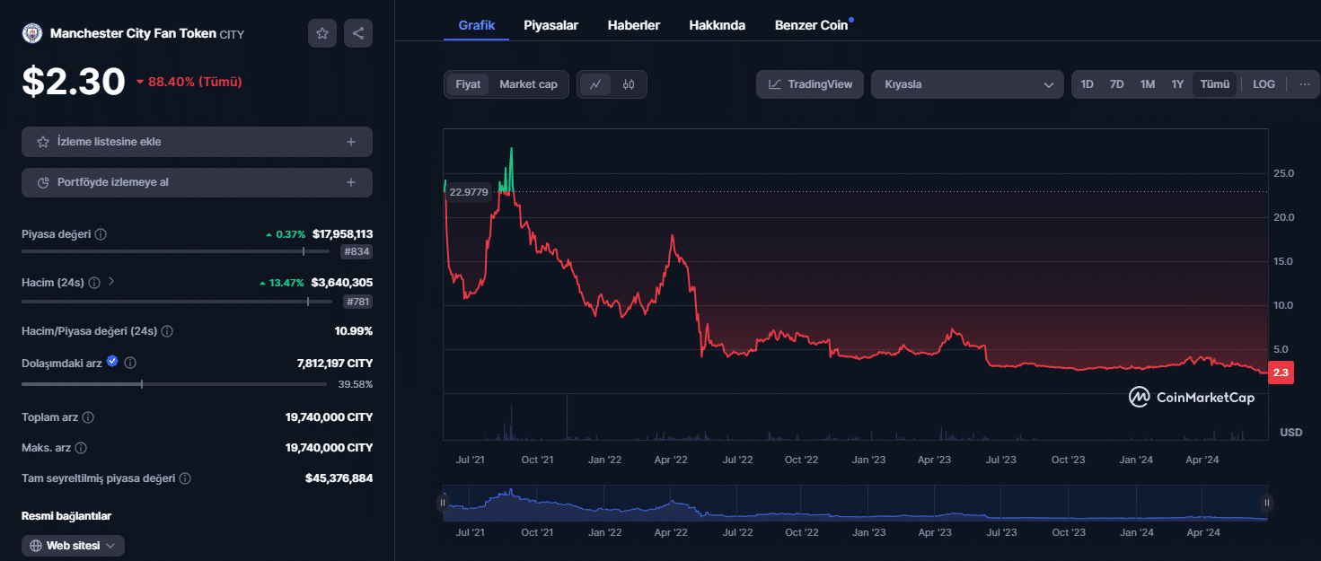
Task: Click the mini overview chart range bar
Action: (x=854, y=503)
